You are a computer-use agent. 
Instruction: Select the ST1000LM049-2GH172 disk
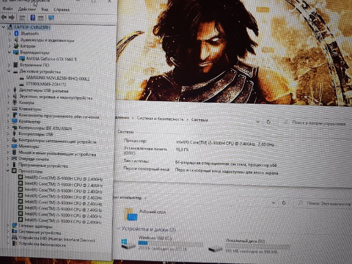click(x=46, y=85)
